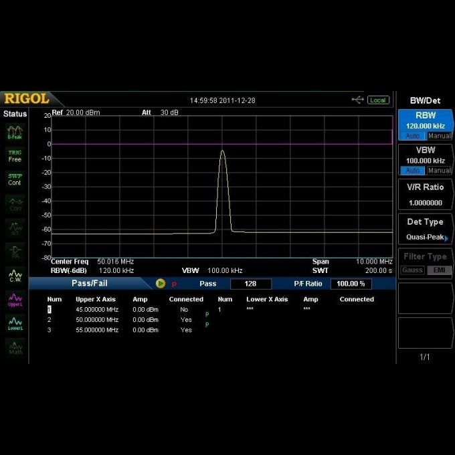Click the Math trace icon
Screen dimensions: 455x455
15,347
